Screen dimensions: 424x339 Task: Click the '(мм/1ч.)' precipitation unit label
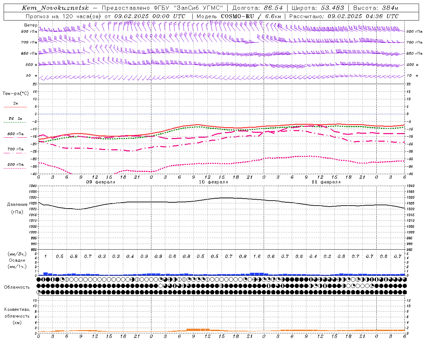pyautogui.click(x=17, y=266)
